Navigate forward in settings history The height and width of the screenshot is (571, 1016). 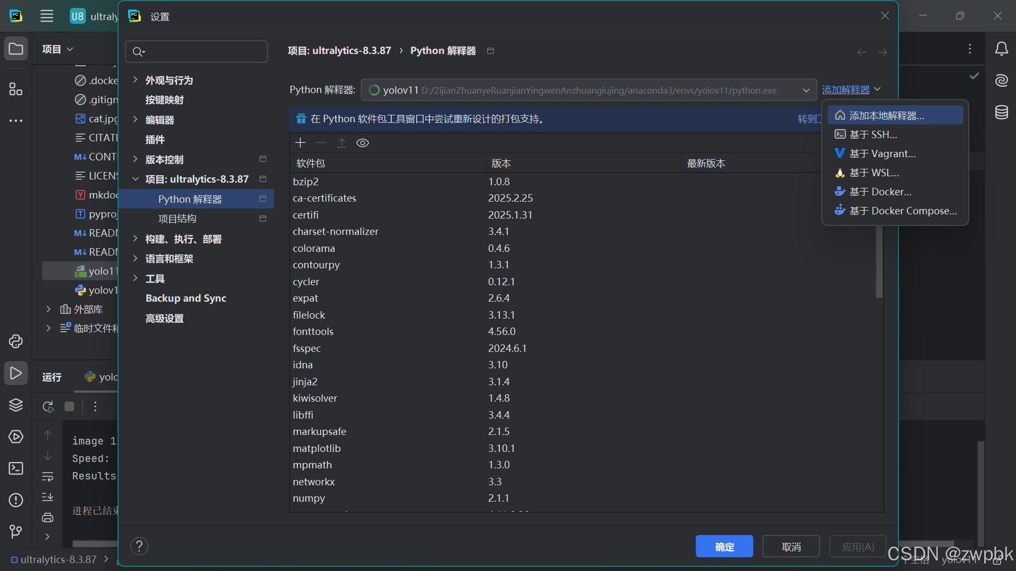[x=883, y=52]
